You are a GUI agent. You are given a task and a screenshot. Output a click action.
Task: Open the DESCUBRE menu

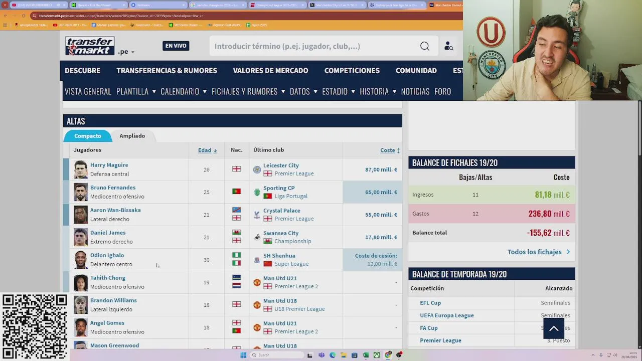click(x=82, y=71)
